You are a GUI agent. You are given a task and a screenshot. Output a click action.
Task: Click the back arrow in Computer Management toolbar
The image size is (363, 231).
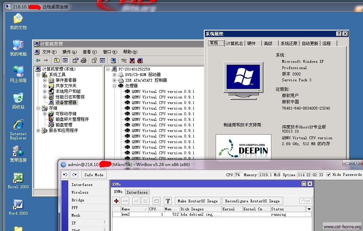tap(38, 60)
